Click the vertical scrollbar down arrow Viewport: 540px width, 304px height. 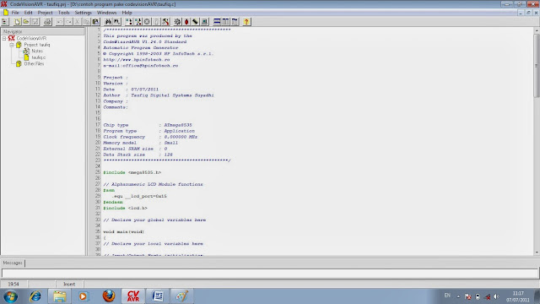coord(537,252)
